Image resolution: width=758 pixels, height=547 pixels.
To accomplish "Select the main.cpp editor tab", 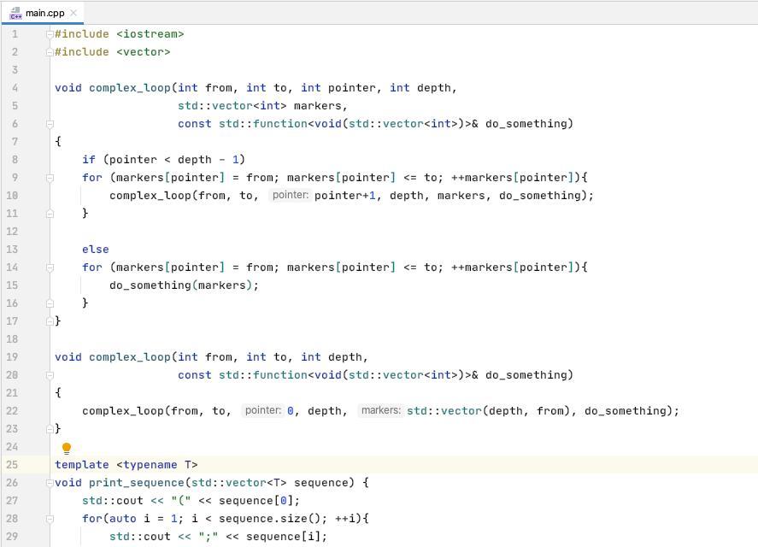I will [x=43, y=13].
